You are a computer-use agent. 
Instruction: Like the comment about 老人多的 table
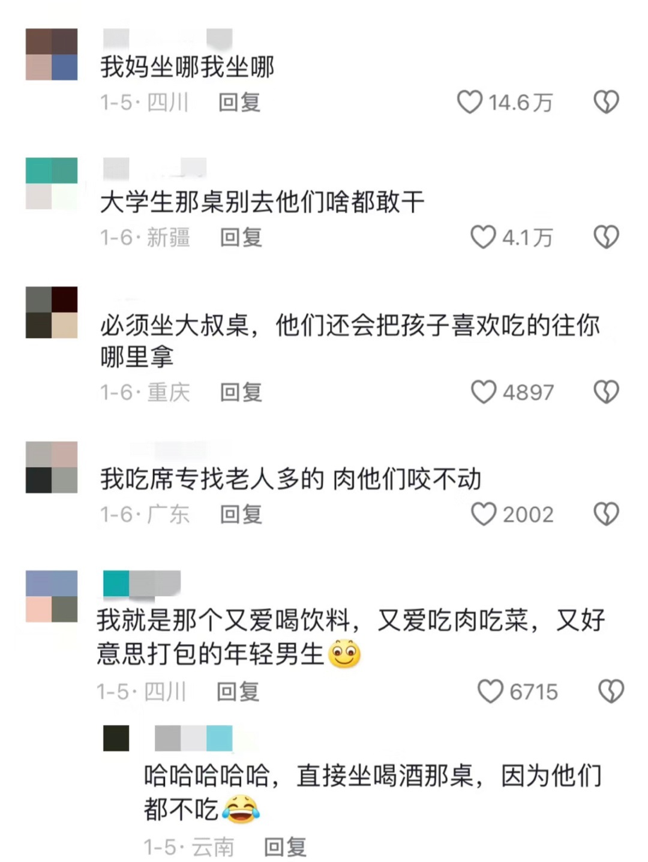(484, 514)
